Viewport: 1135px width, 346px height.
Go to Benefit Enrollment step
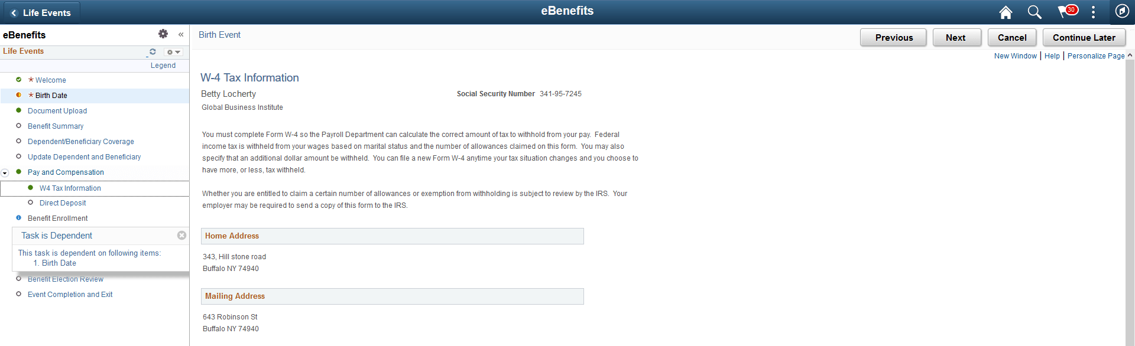[58, 218]
